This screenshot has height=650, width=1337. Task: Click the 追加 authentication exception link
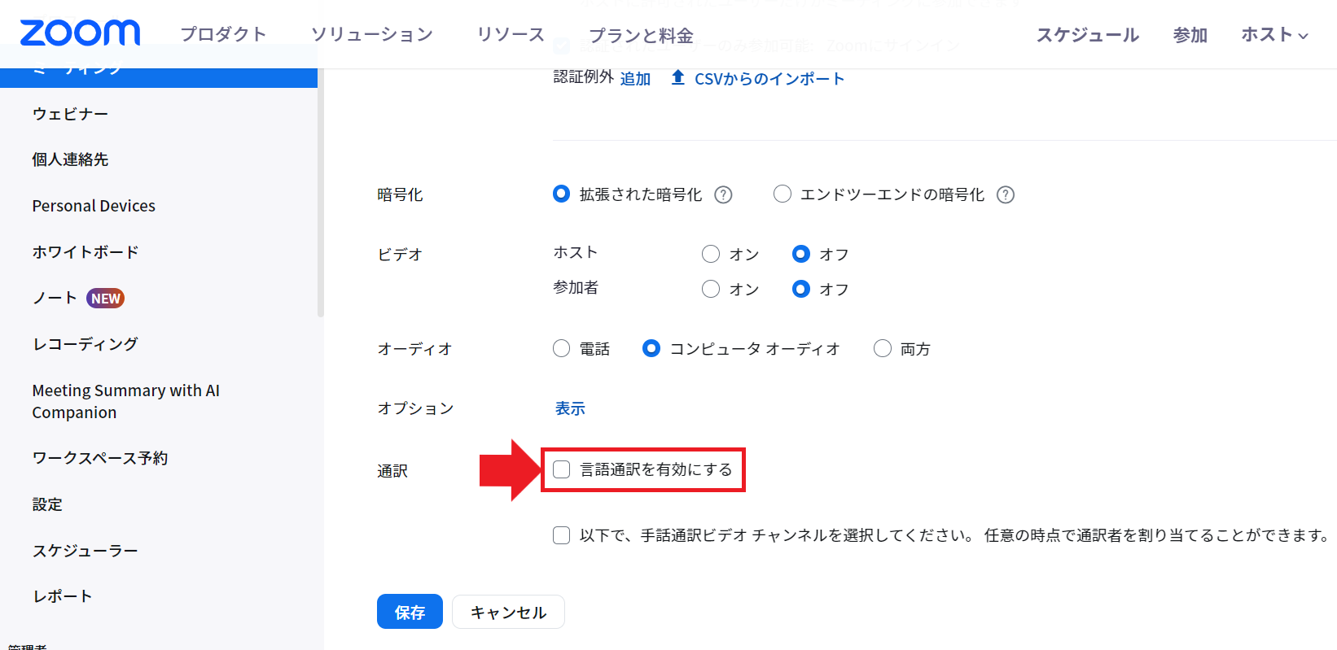point(635,78)
